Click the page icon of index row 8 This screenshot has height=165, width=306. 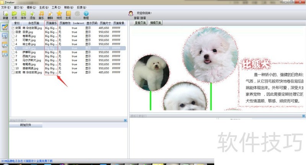[x=13, y=60]
